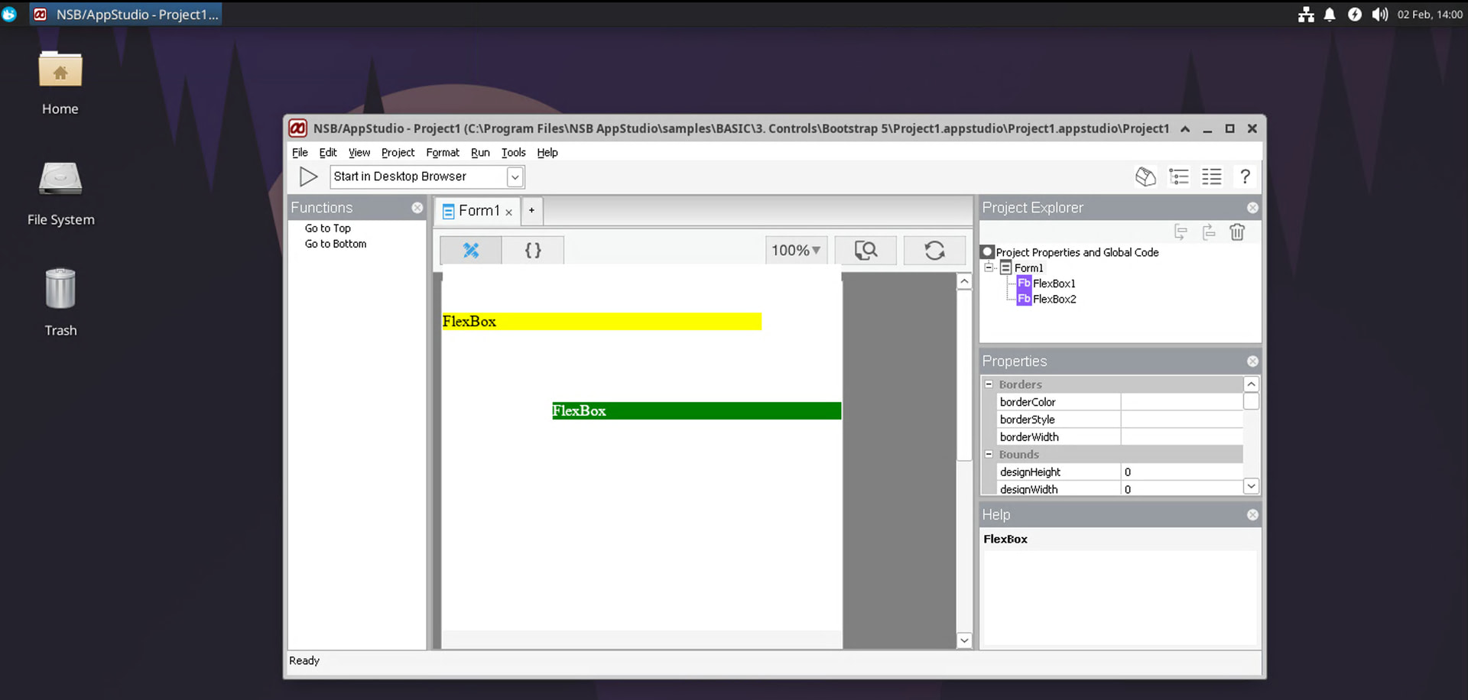1468x700 pixels.
Task: Open the code view curly braces button
Action: coord(533,251)
